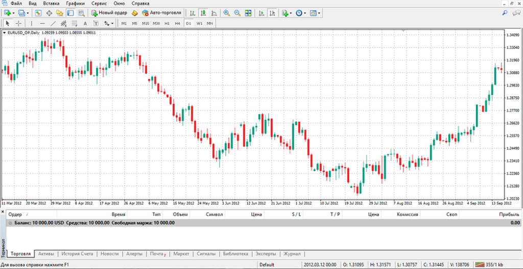Open the Справка menu
Viewport: 523px width, 269px height.
[x=140, y=4]
